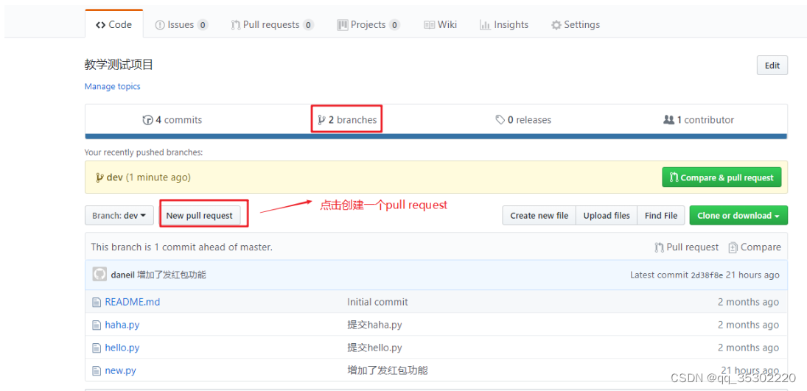Click the green Compare & pull request button
The image size is (807, 391).
[722, 177]
